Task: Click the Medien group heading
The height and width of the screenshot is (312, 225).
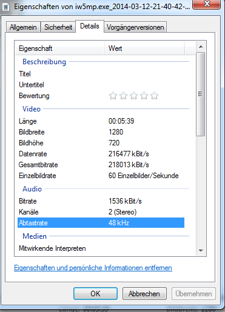Action: [x=35, y=236]
